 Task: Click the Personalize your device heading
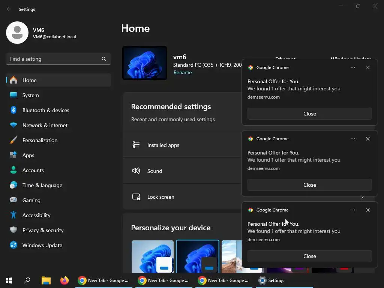pos(171,228)
